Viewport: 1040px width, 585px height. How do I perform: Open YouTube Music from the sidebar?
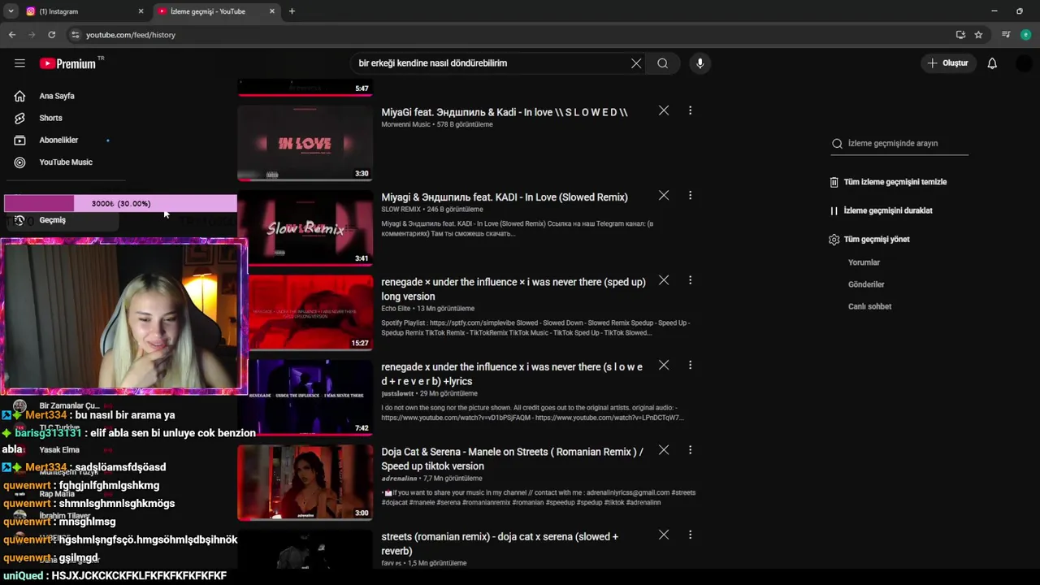[66, 162]
